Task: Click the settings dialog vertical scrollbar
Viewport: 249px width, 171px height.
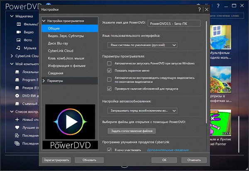Action: [206, 72]
